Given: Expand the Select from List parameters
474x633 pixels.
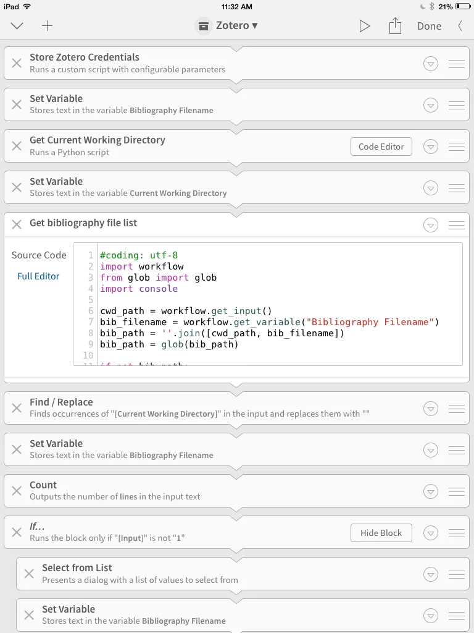Looking at the screenshot, I should (x=430, y=574).
